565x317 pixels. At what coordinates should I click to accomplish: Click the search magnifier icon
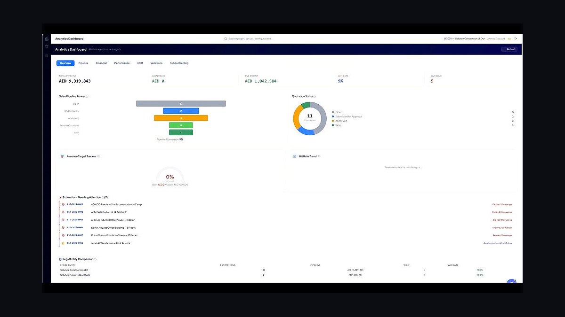click(226, 39)
